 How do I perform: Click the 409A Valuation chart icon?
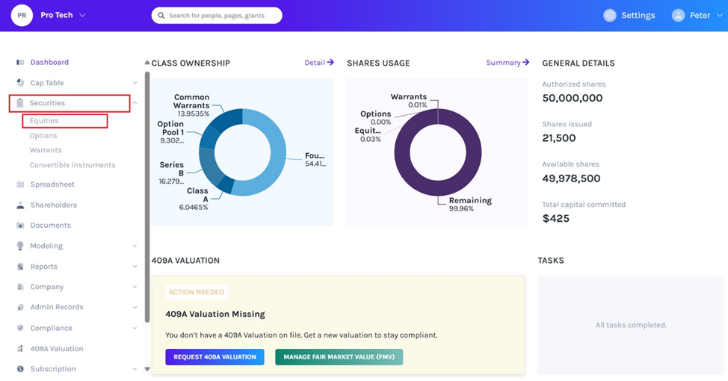pos(20,349)
